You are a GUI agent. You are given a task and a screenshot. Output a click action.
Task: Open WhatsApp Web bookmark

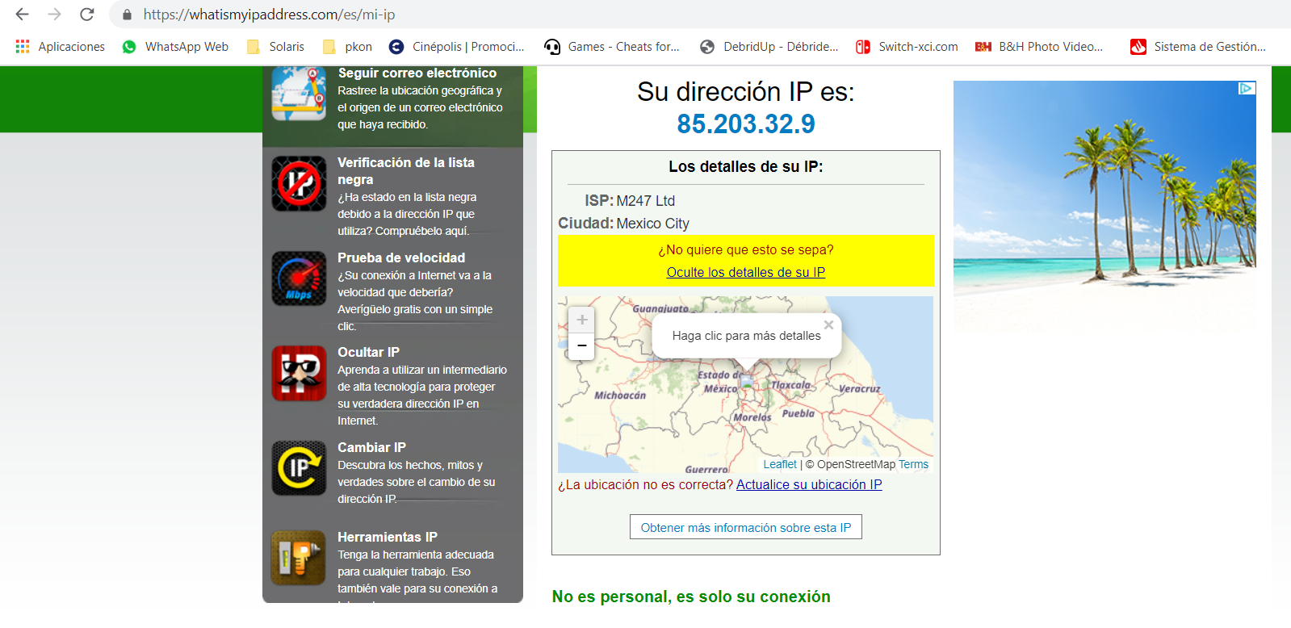point(175,47)
